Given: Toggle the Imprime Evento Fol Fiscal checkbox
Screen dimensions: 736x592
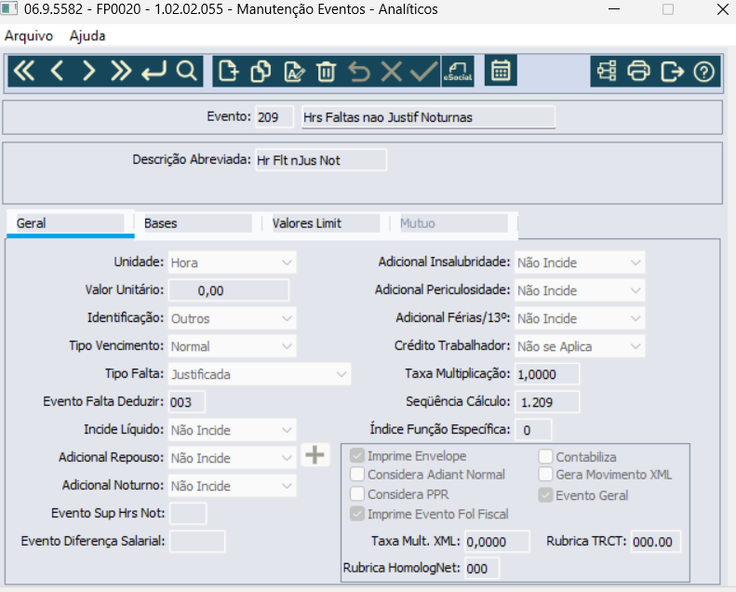Looking at the screenshot, I should (357, 514).
